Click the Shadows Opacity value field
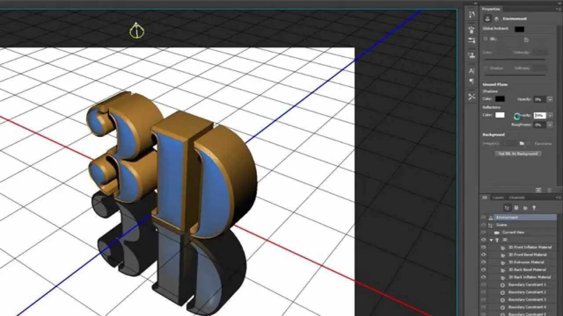Screen dimensions: 563x316 (540, 100)
